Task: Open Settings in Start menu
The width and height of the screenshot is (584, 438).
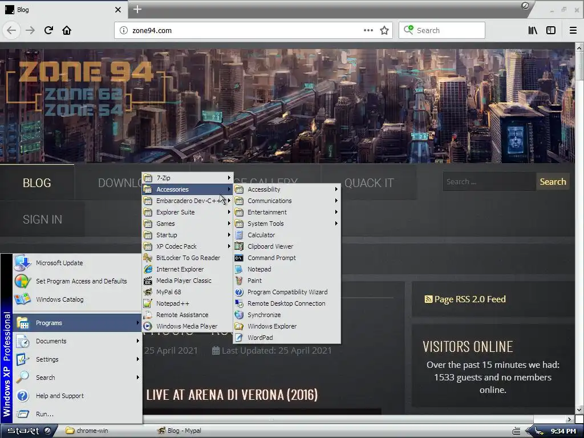Action: 78,359
